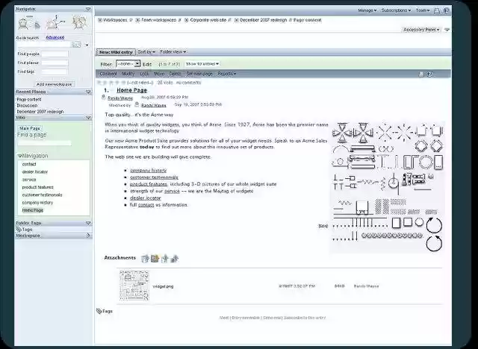Click the Find a page input field
The height and width of the screenshot is (349, 478).
tap(45, 143)
